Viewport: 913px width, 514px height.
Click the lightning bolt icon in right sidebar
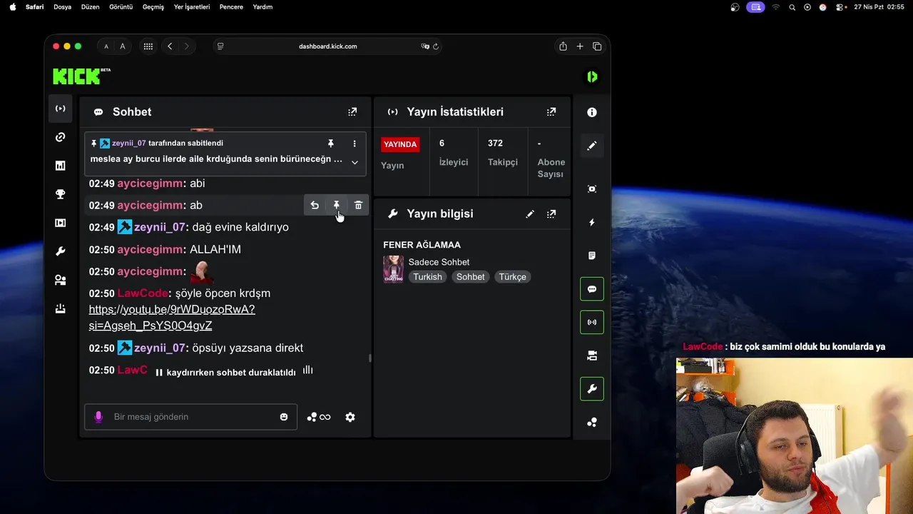(592, 223)
